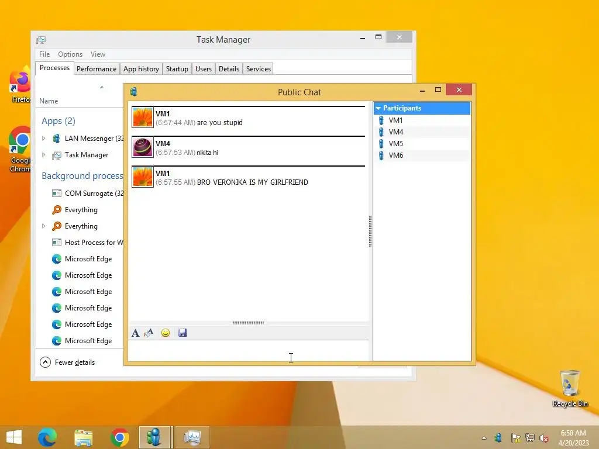Select participant VM1 in Participants list
Viewport: 599px width, 449px height.
click(422, 120)
